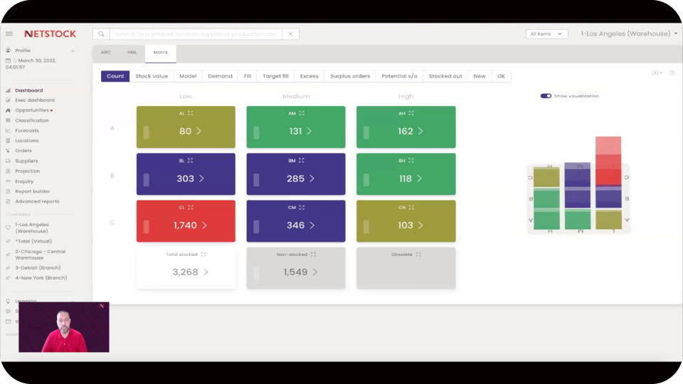Select the OK filter
683x384 pixels.
[x=502, y=76]
